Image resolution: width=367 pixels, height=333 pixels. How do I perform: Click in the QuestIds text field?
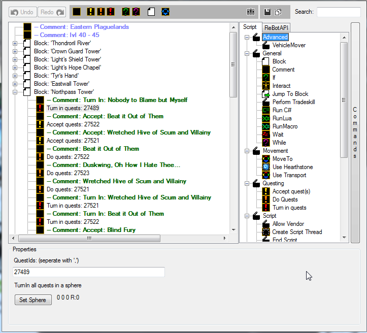(x=89, y=273)
